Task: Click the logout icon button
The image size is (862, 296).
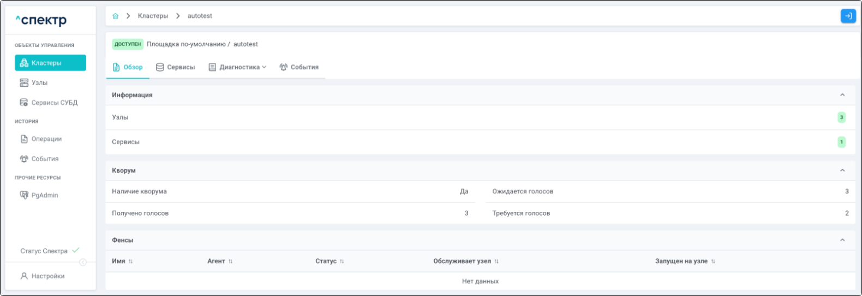Action: (x=848, y=16)
